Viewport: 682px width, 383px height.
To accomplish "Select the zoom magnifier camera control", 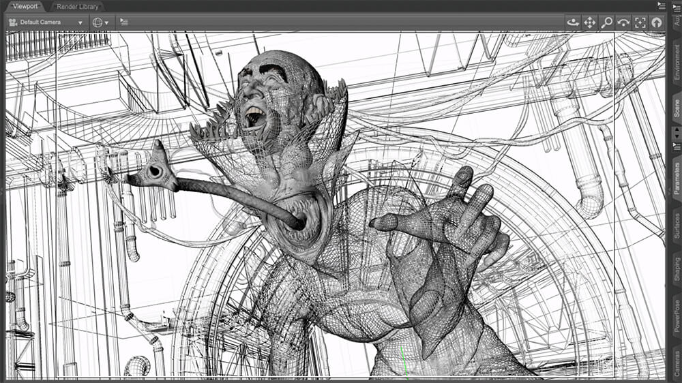I will pos(606,22).
